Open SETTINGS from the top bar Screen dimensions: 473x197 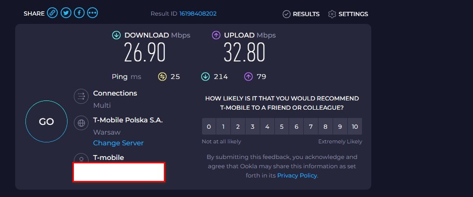348,14
